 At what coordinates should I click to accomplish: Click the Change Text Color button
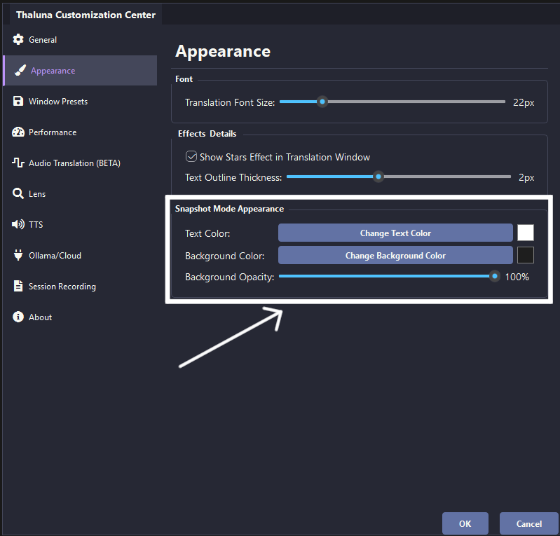395,233
